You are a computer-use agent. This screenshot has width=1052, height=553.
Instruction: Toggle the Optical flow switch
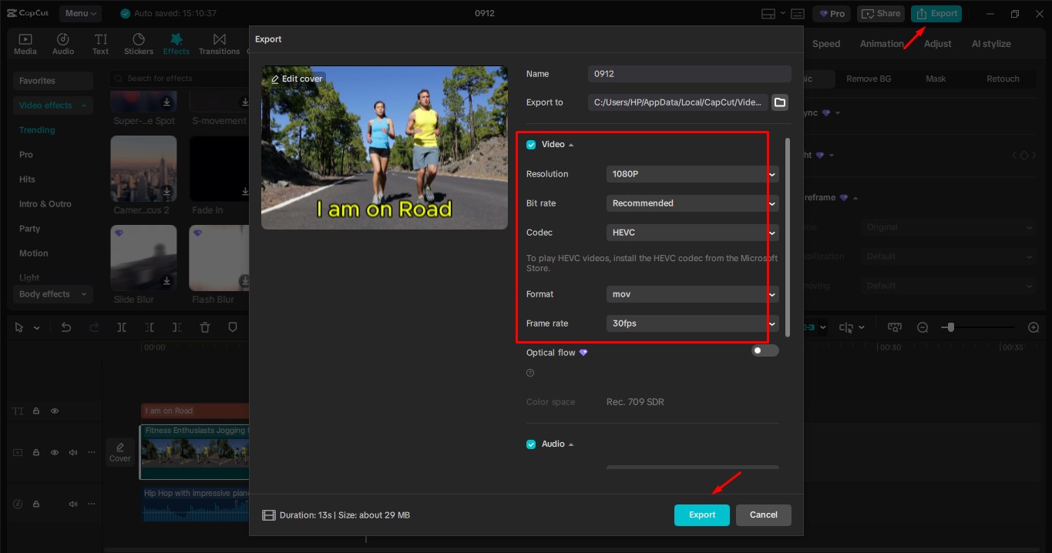[764, 350]
